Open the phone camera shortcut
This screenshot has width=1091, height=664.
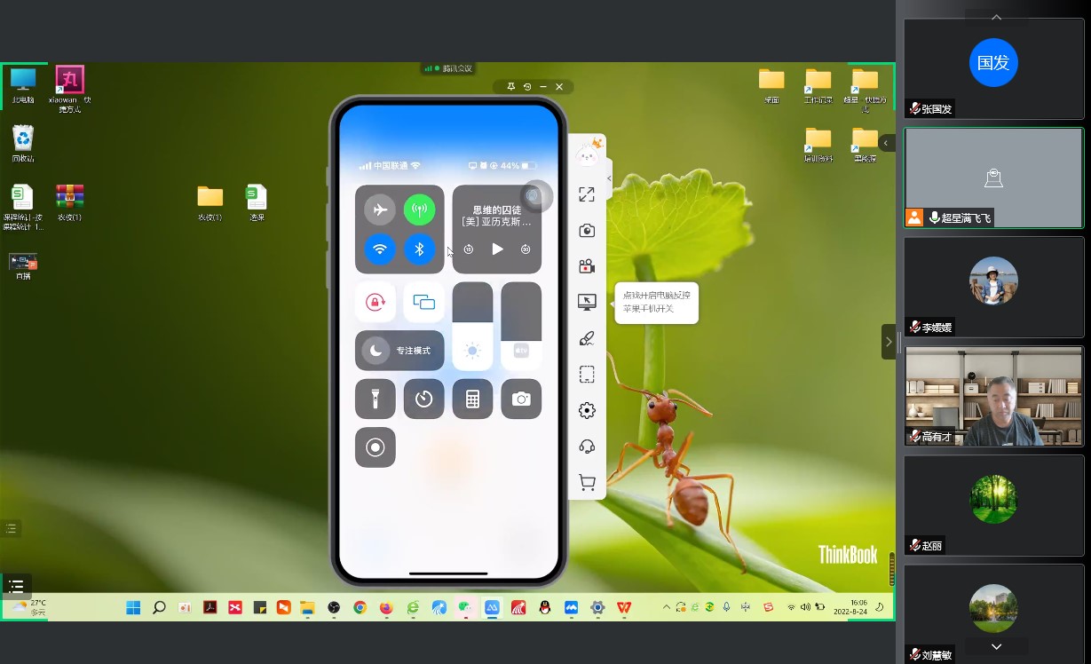pyautogui.click(x=521, y=399)
